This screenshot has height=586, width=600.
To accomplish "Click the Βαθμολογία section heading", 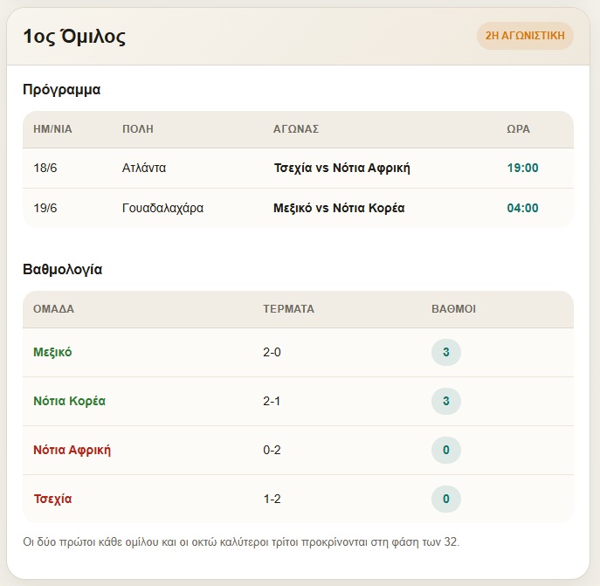I will pos(63,270).
